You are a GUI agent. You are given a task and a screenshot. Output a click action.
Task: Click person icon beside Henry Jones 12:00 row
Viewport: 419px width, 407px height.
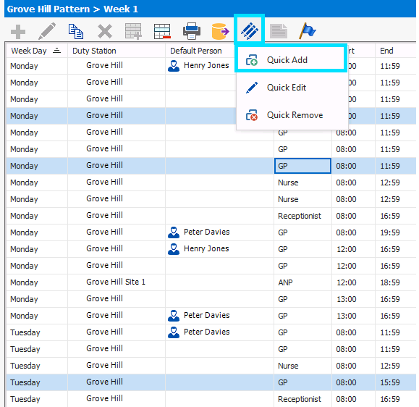click(174, 249)
